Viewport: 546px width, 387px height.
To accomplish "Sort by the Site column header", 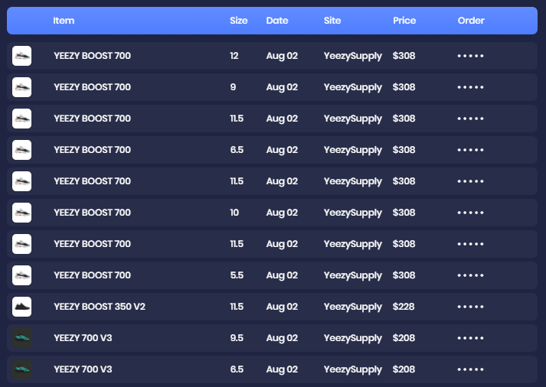I will [x=332, y=21].
